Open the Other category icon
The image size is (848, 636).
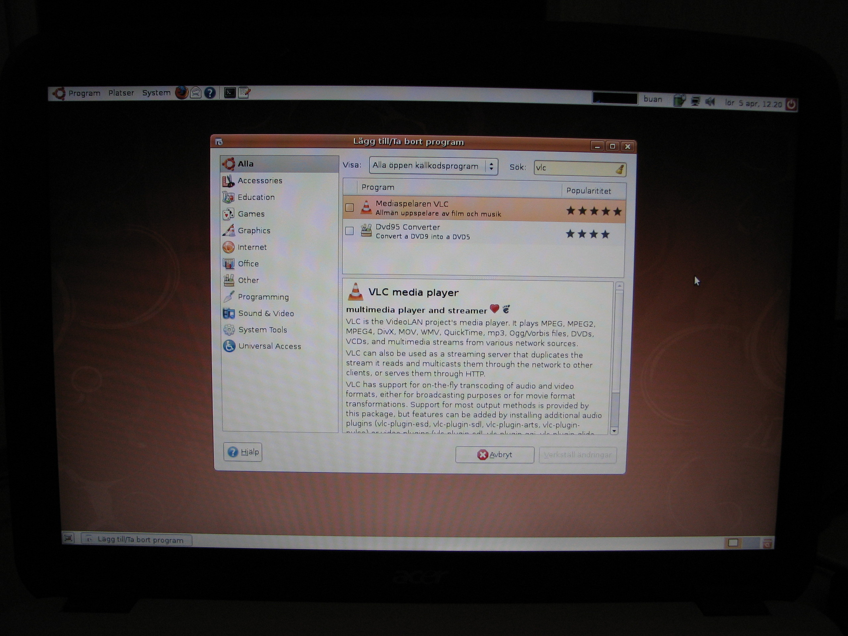pyautogui.click(x=229, y=280)
